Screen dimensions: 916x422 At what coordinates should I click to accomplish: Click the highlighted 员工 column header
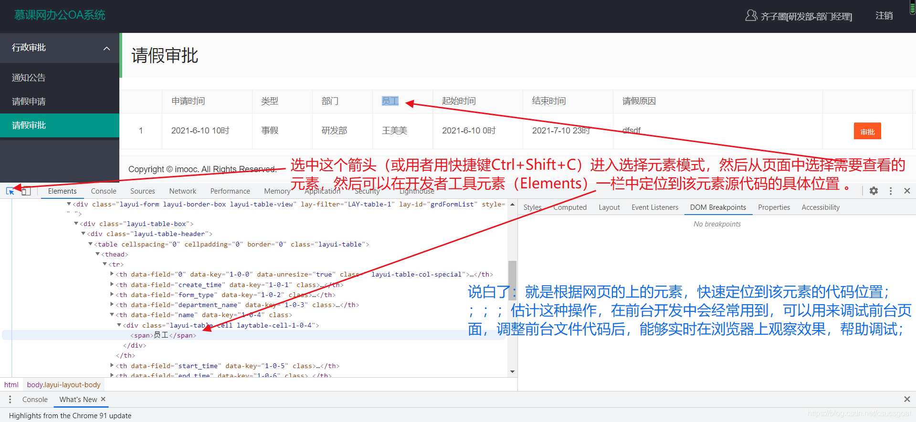click(390, 101)
